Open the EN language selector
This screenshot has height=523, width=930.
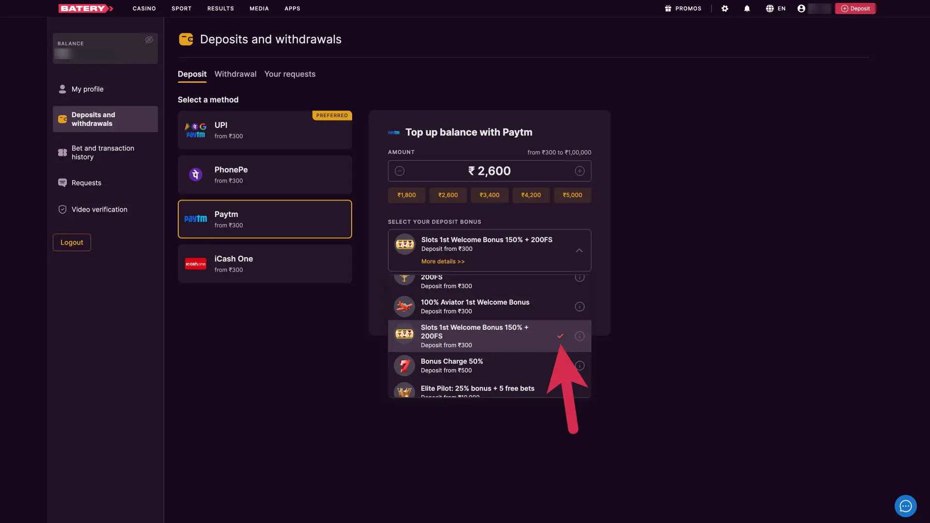(775, 8)
